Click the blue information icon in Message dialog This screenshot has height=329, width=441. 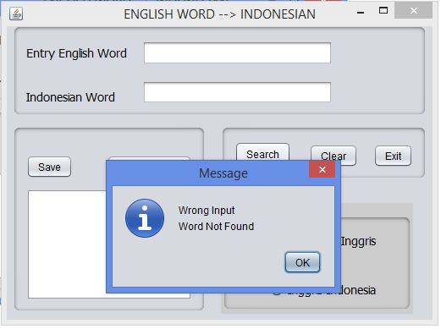(x=145, y=218)
